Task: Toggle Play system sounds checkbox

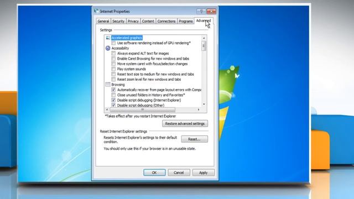Action: tap(113, 69)
